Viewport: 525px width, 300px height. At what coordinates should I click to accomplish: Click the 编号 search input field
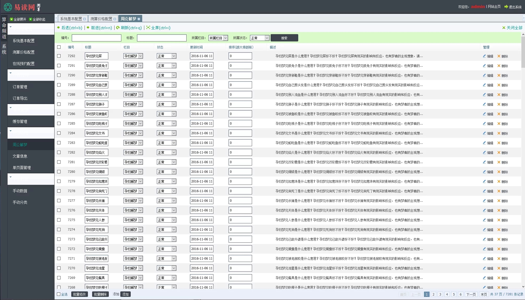pyautogui.click(x=96, y=38)
